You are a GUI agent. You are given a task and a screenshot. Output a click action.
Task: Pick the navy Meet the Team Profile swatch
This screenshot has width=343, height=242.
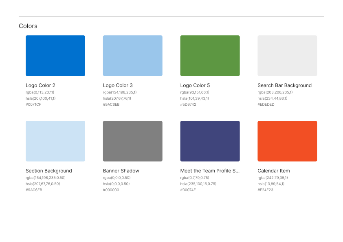pyautogui.click(x=210, y=141)
